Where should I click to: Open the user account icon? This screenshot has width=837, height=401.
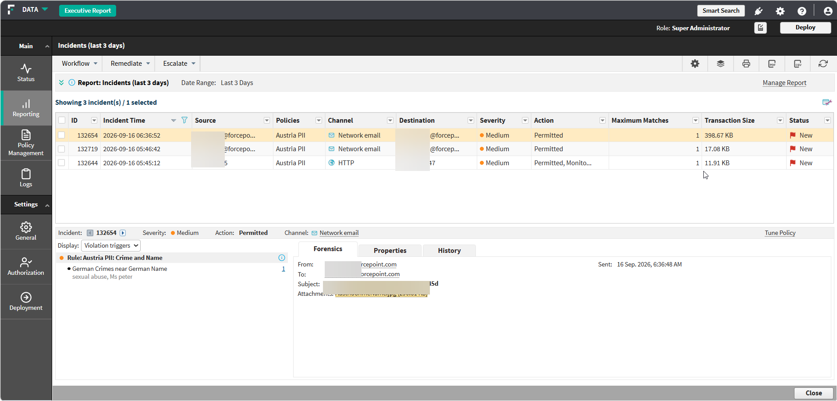(x=828, y=11)
